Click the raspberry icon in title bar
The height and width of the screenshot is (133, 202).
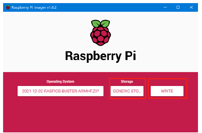(8, 7)
